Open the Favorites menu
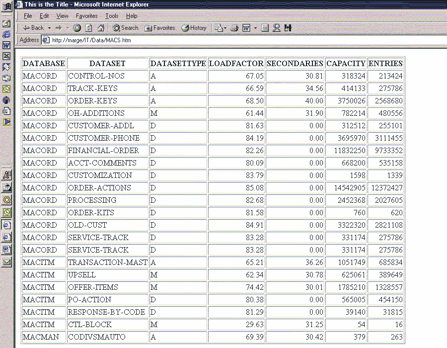447x348 pixels. (86, 16)
